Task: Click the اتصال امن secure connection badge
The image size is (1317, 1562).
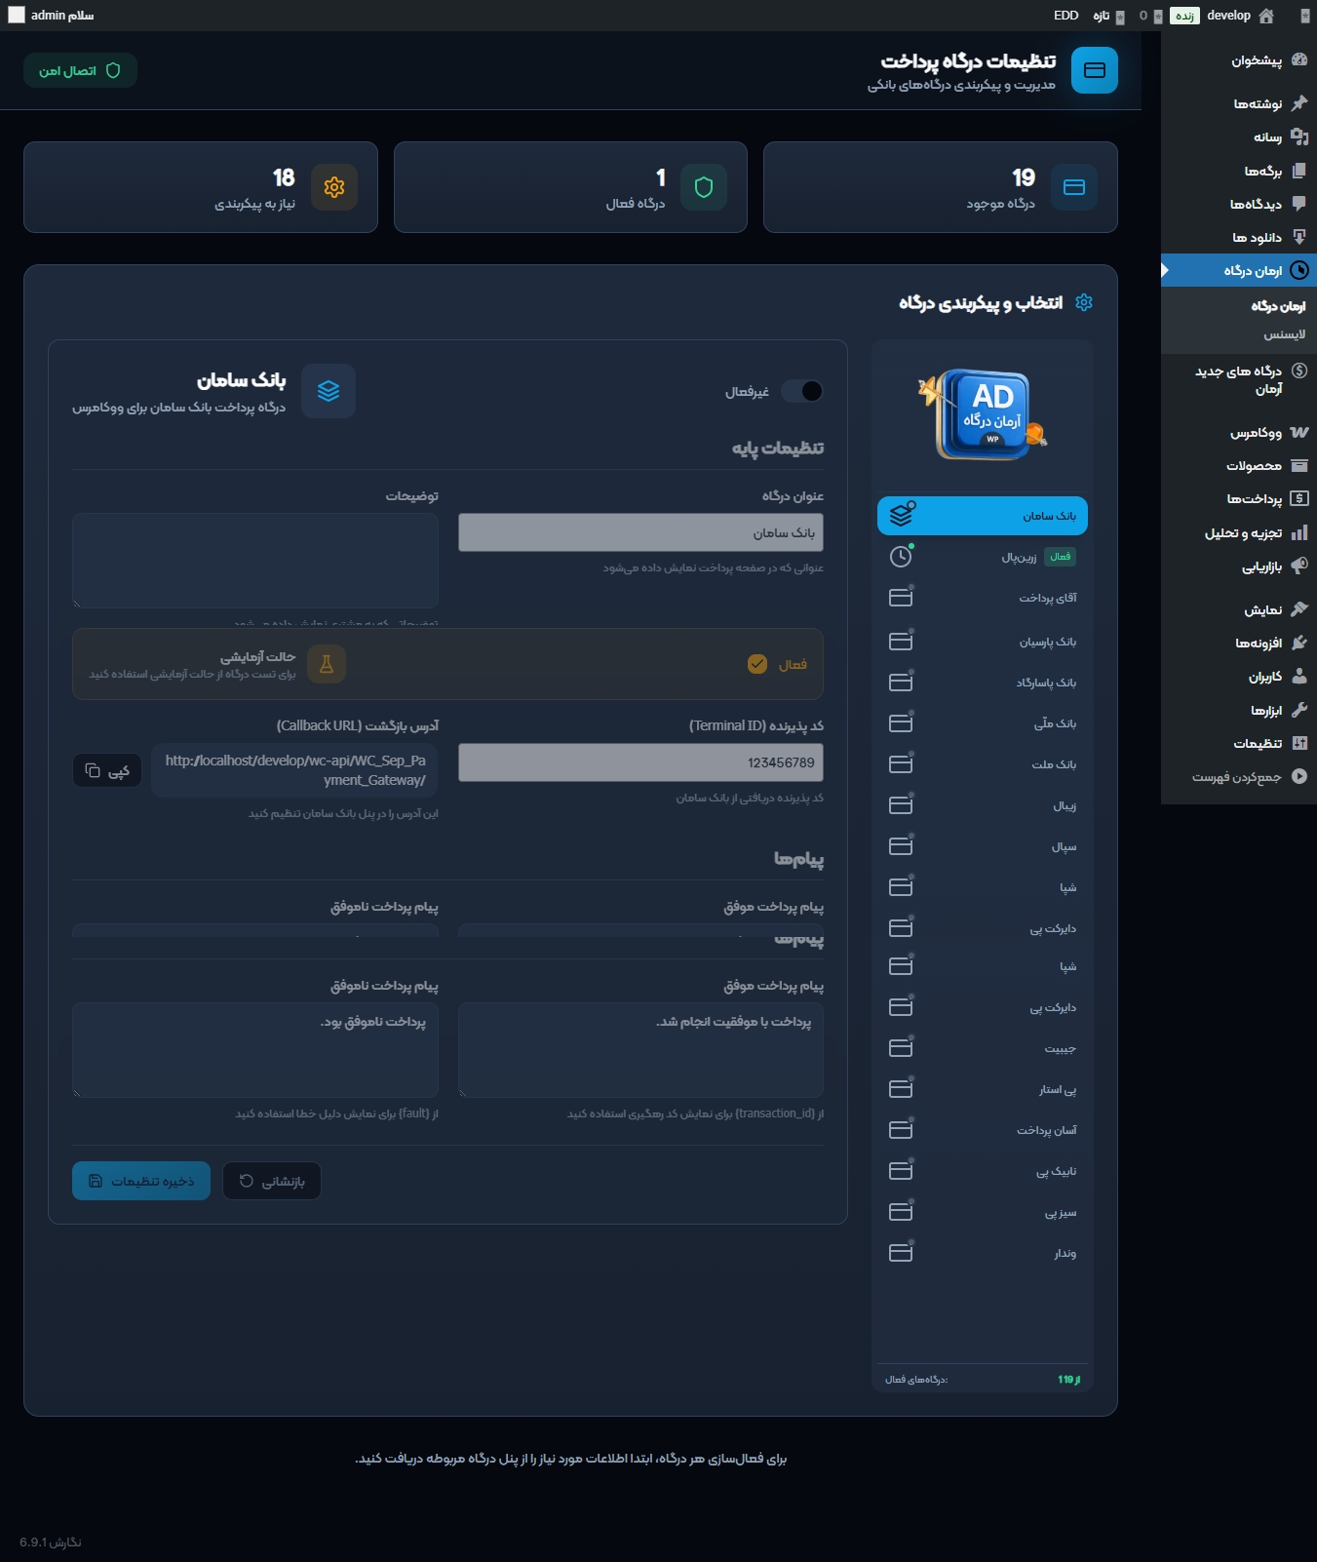Action: point(80,70)
